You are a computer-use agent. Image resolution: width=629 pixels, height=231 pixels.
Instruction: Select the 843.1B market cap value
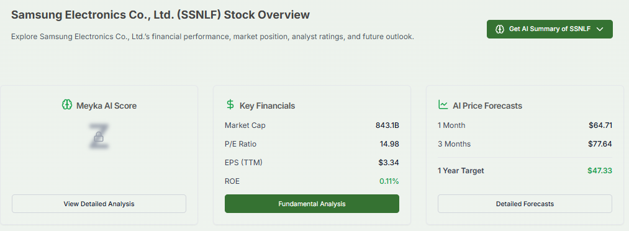click(x=387, y=125)
